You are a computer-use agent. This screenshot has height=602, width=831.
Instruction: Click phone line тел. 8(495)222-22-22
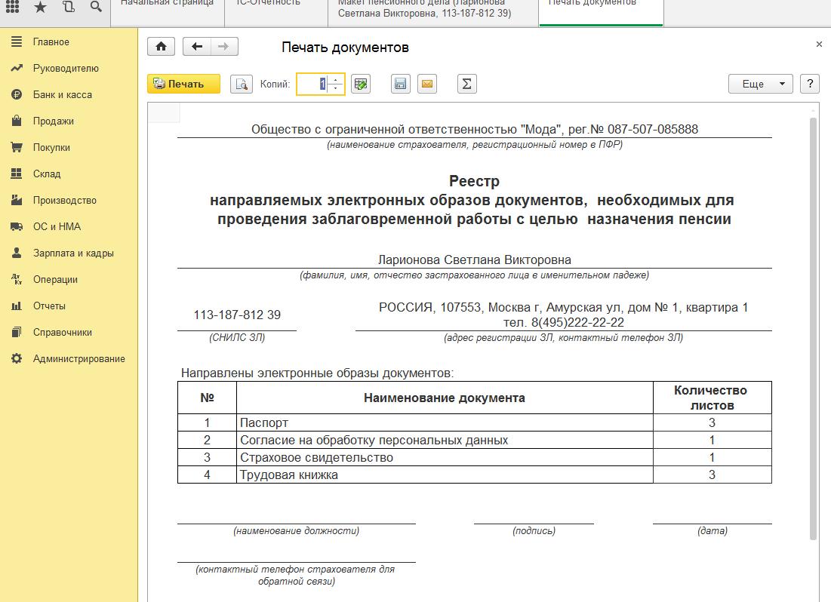pos(563,322)
